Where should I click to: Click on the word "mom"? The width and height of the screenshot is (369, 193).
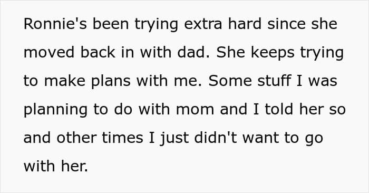195,110
